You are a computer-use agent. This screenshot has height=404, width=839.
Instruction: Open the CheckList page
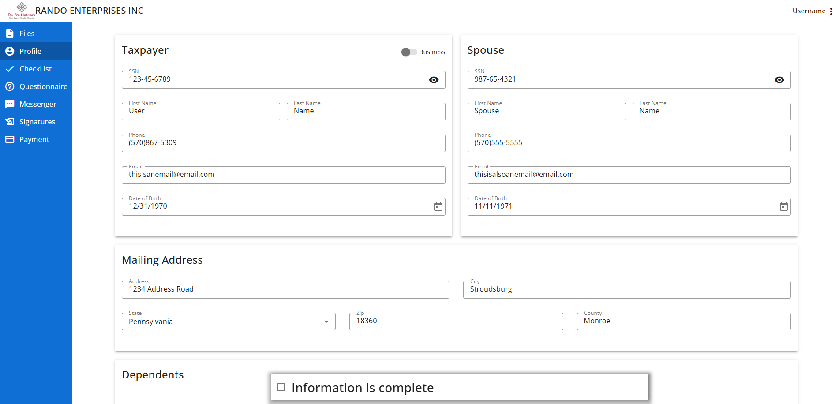pos(35,69)
